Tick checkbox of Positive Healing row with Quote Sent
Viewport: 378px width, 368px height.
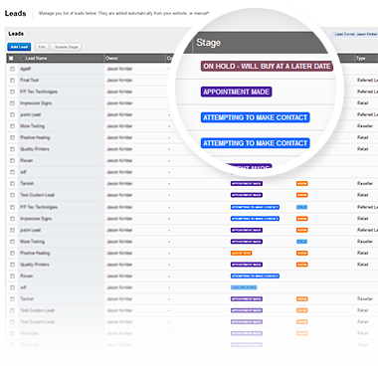(12, 254)
